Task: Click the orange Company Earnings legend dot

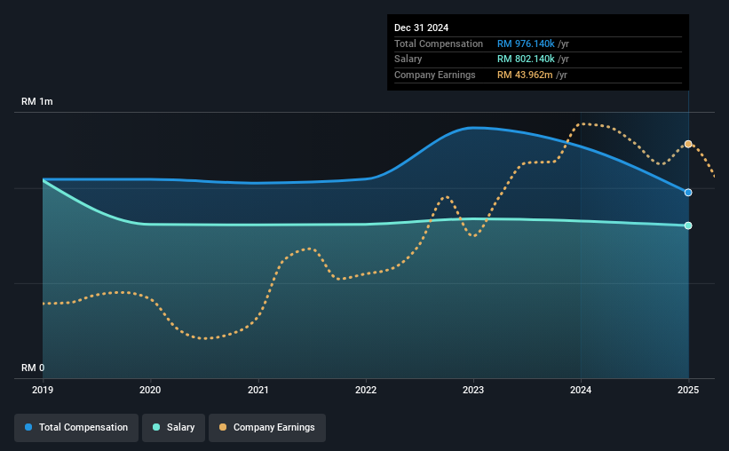Action: [223, 427]
